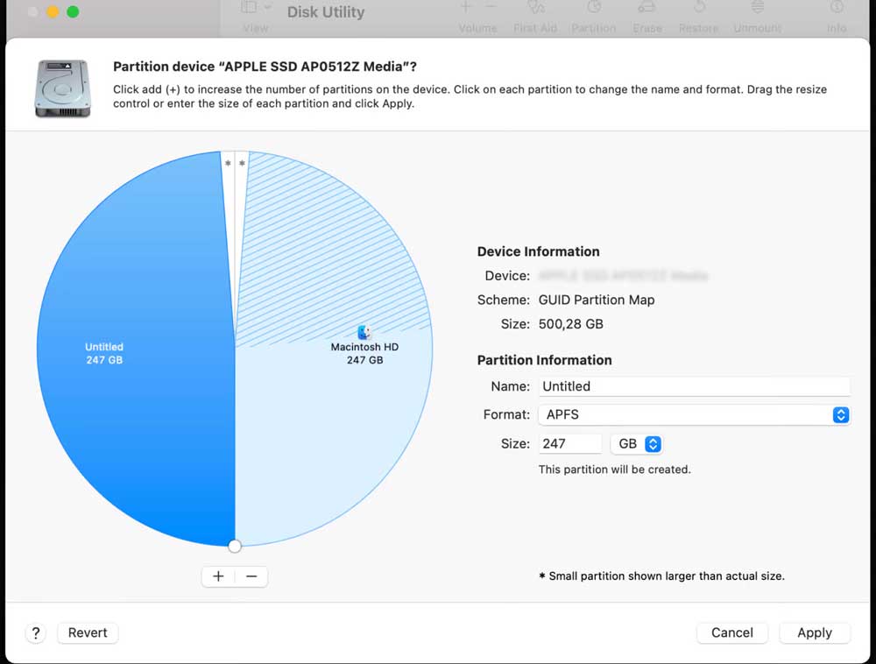Revert the partition changes

(88, 632)
